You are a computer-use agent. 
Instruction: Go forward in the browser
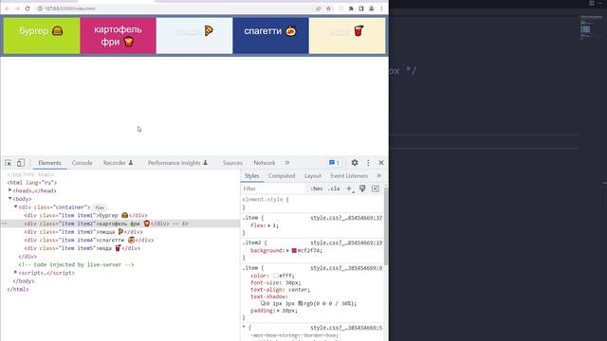pyautogui.click(x=17, y=9)
